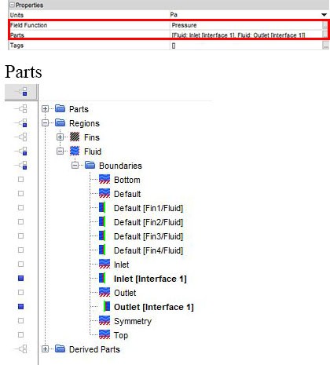
Task: Click the Bottom boundary icon
Action: [x=104, y=179]
